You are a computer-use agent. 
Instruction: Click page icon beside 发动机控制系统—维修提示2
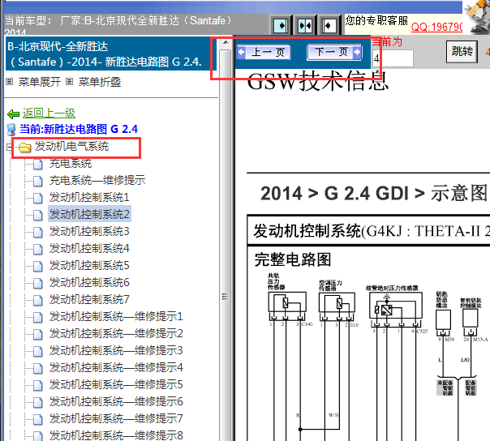pyautogui.click(x=38, y=334)
